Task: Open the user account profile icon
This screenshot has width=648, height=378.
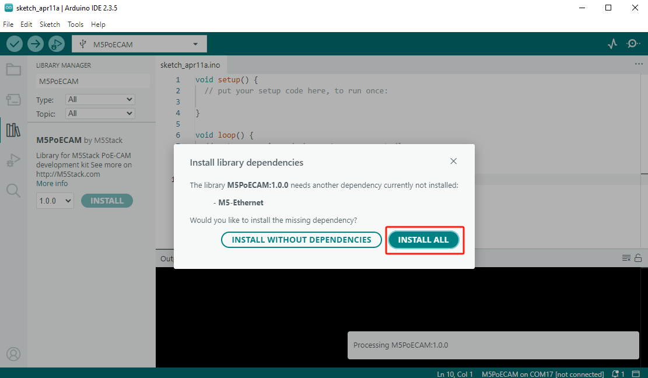Action: pyautogui.click(x=13, y=354)
